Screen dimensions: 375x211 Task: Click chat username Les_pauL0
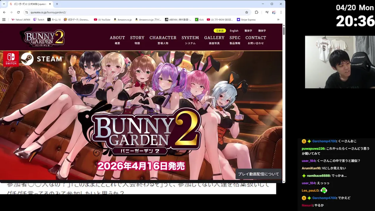pos(310,190)
